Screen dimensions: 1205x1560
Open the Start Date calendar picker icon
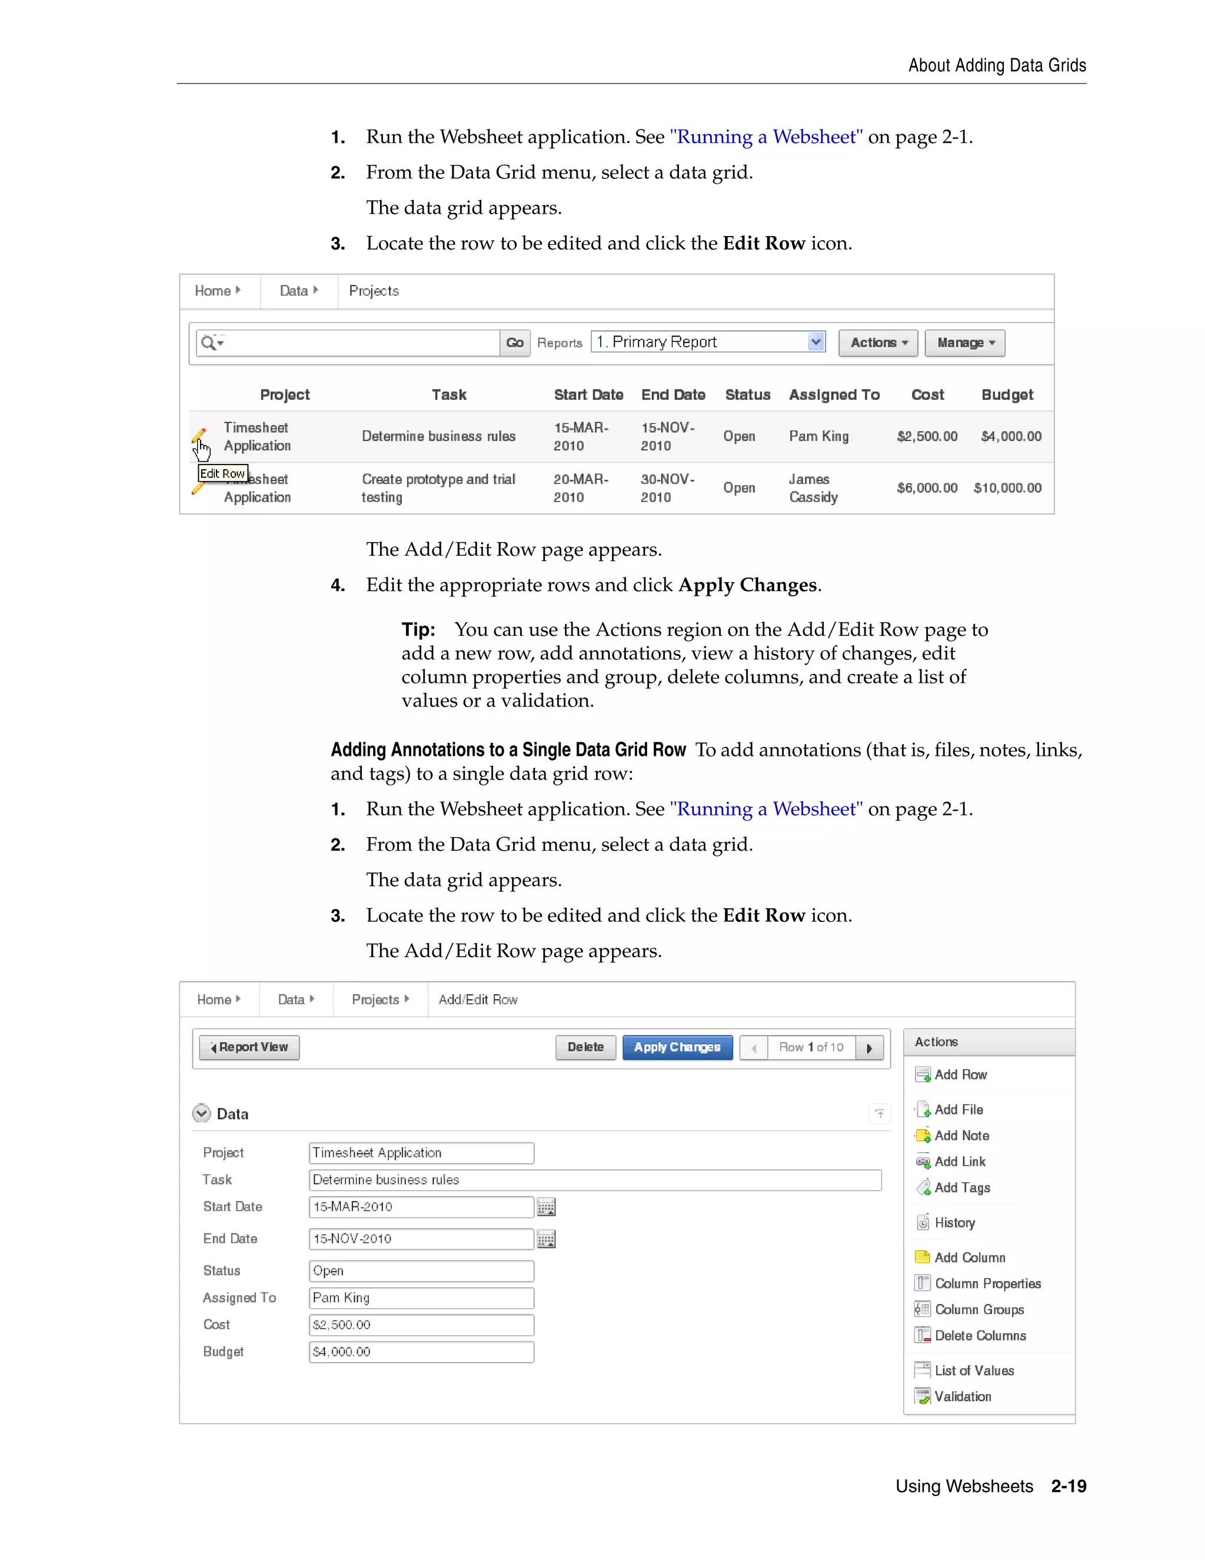coord(546,1207)
